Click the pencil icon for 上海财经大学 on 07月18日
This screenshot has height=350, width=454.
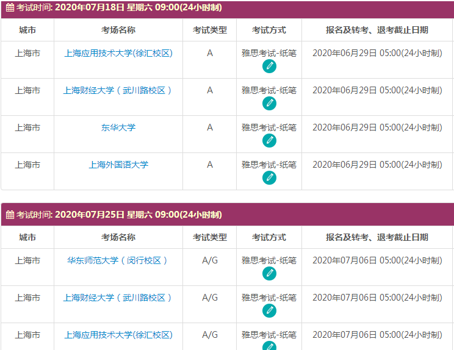(x=269, y=104)
